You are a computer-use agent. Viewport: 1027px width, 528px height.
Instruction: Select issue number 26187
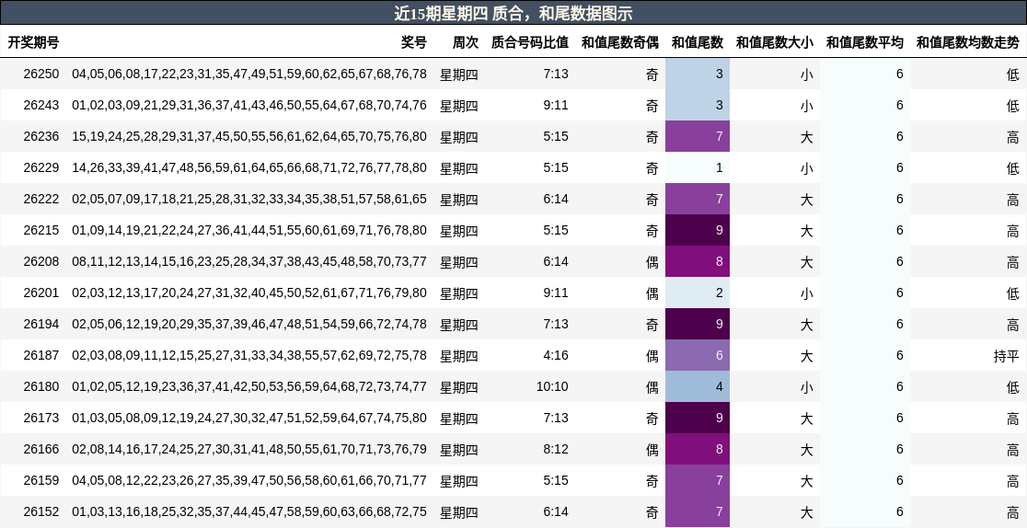41,356
